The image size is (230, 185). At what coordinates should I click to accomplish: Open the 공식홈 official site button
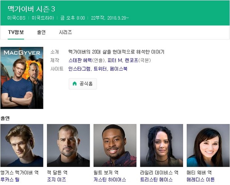[83, 84]
